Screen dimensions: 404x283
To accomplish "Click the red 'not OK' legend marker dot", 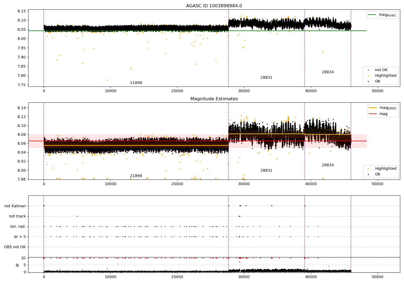I will 368,70.
